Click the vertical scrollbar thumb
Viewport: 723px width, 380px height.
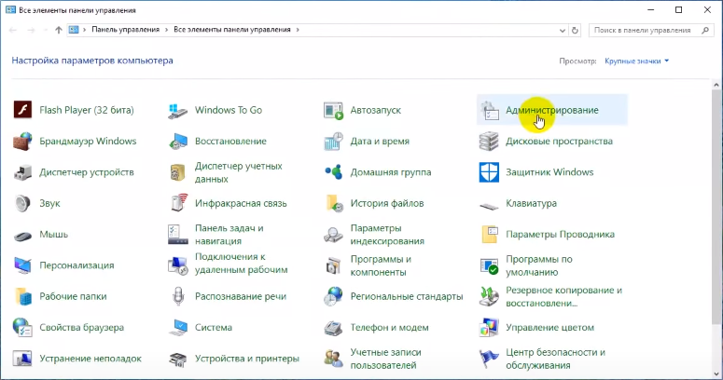point(716,210)
